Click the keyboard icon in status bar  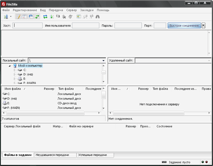[x=164, y=162]
